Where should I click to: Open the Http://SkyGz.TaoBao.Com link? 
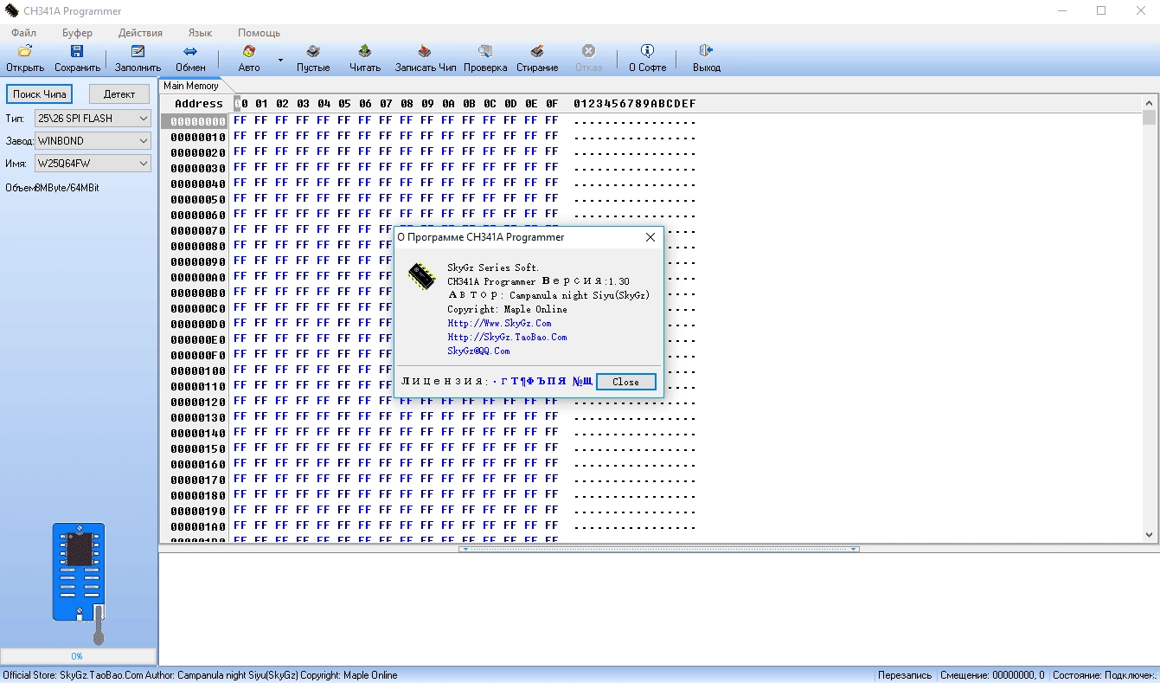[x=507, y=337]
